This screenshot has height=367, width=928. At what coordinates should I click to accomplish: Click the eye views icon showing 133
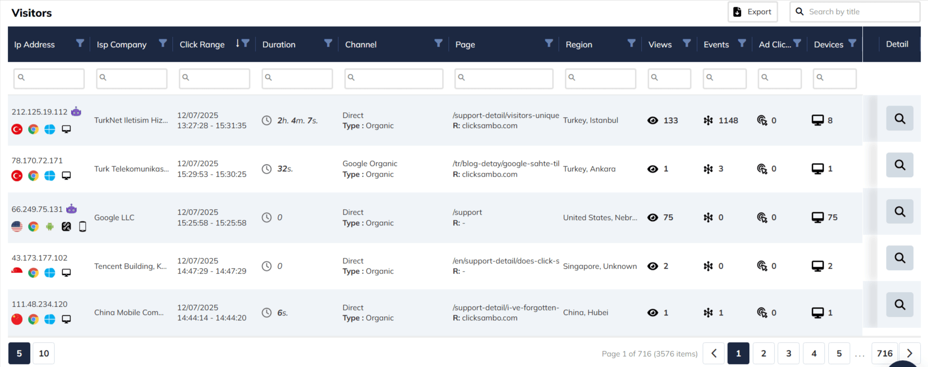pos(652,121)
